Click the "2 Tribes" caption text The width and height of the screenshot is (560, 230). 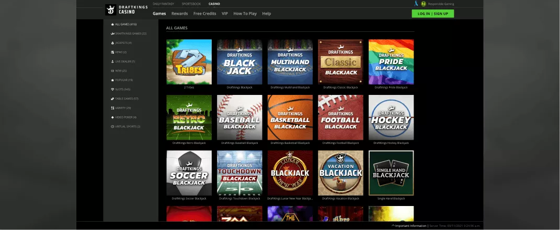[189, 87]
